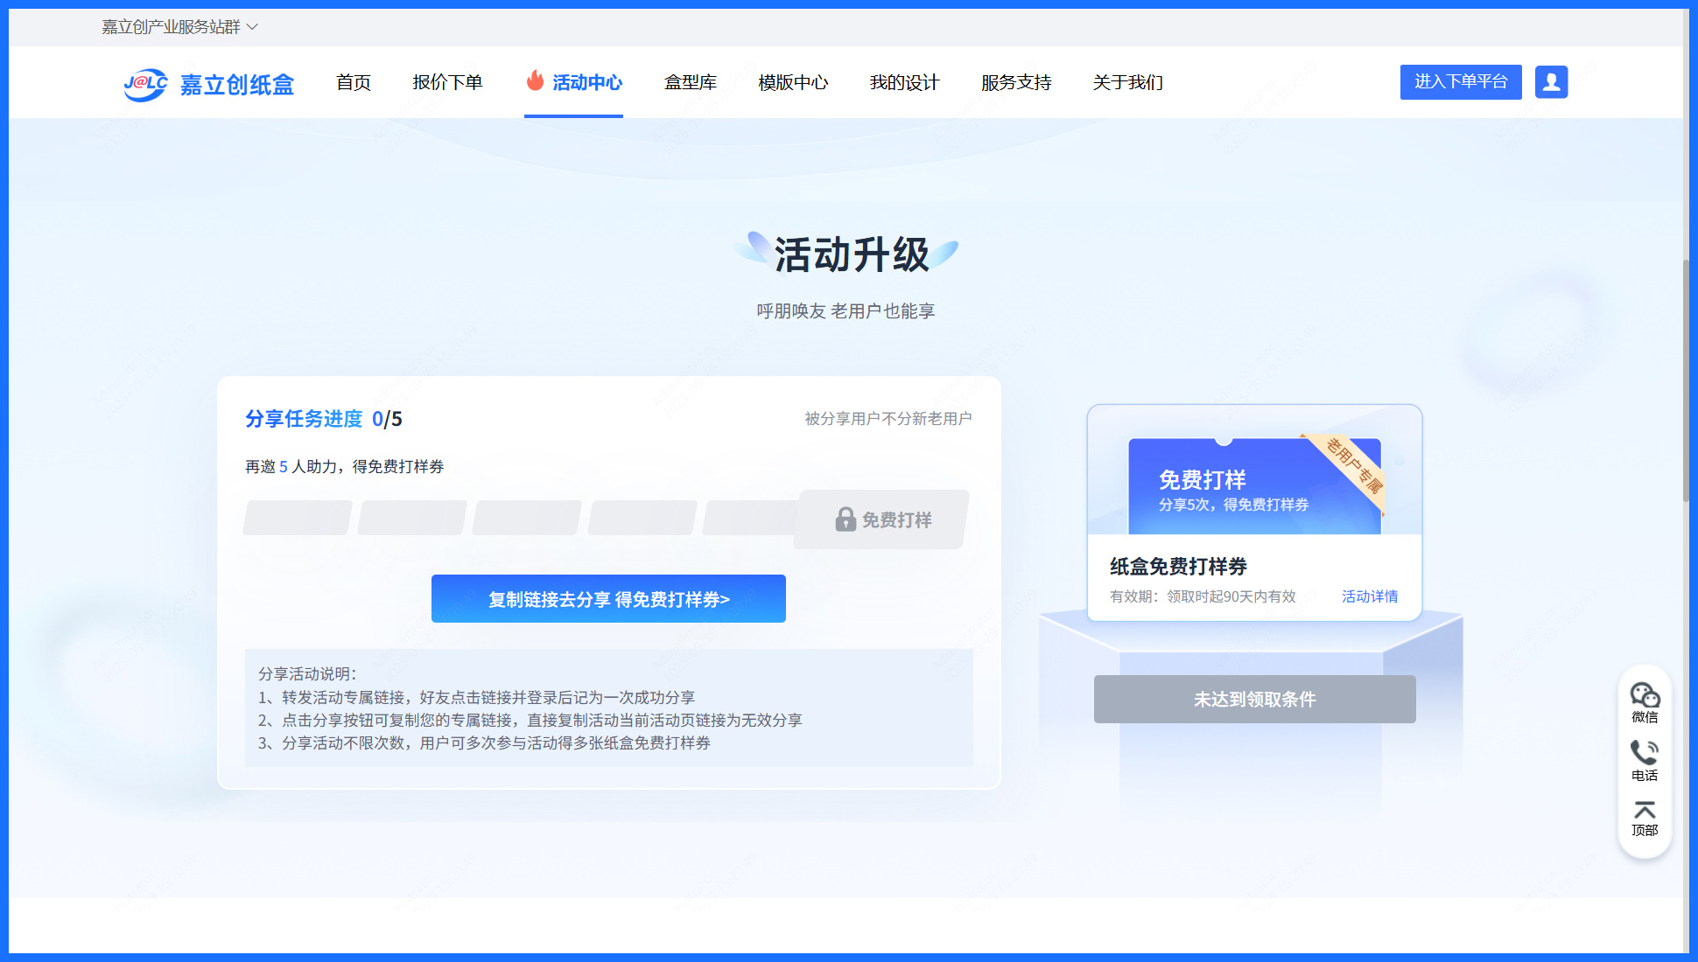Switch to the 盒型库 tab
1698x962 pixels.
(690, 82)
